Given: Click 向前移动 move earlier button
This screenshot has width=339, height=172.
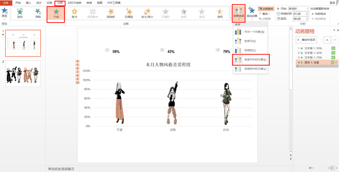Looking at the screenshot, I should [319, 14].
